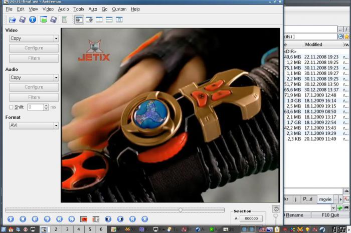Click the Modified column header
The width and height of the screenshot is (351, 233).
(323, 44)
